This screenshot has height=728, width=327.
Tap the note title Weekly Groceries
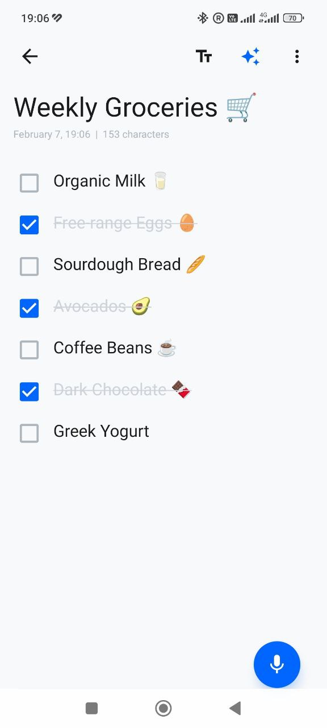tap(116, 107)
